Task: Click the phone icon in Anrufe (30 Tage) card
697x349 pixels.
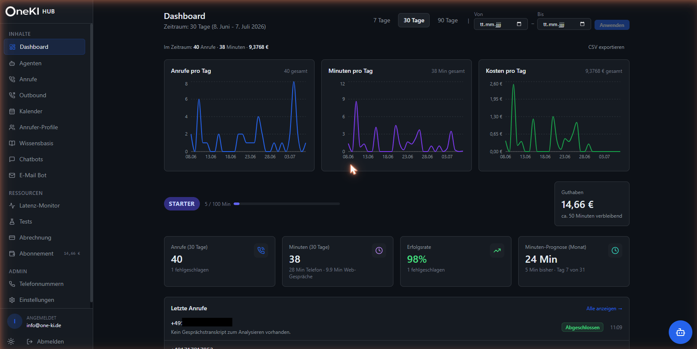Action: click(x=261, y=250)
